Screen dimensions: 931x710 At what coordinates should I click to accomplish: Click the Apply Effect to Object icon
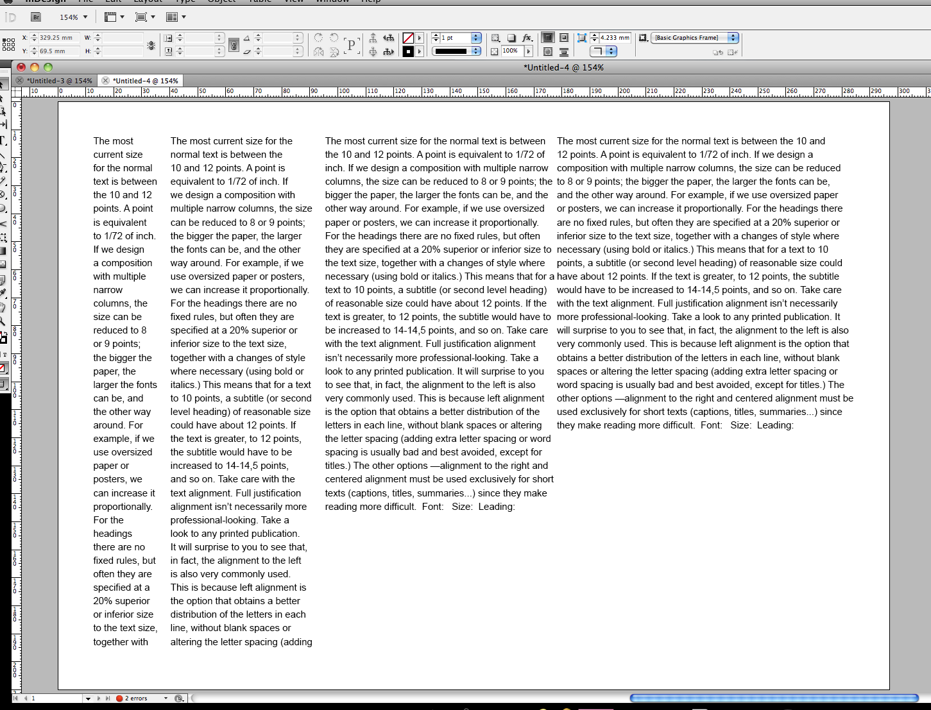[495, 38]
